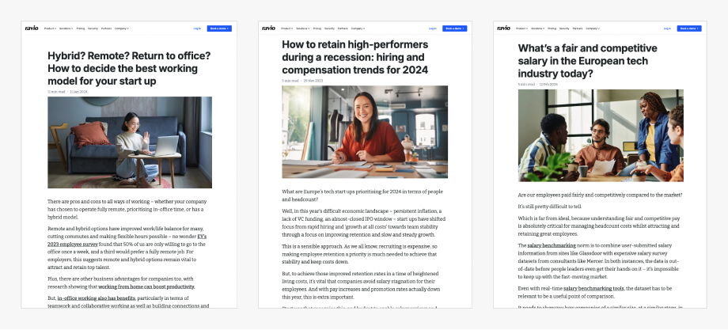Expand Product dropdown on the fair salary article
This screenshot has width=728, height=330.
(x=521, y=28)
